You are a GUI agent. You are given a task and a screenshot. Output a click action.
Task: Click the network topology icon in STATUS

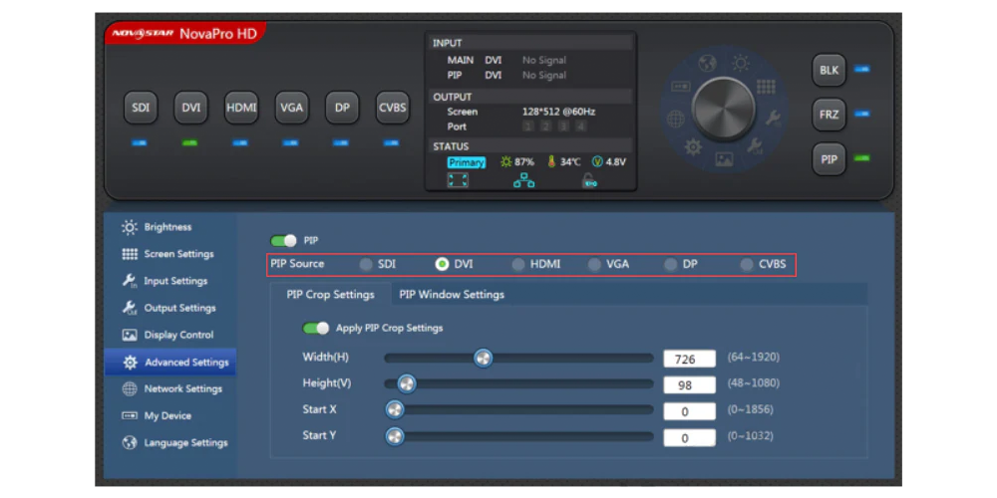click(524, 181)
